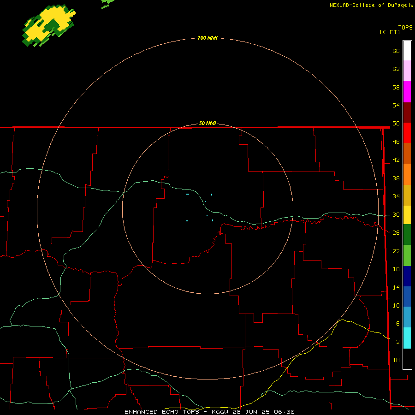Click the white TH box in legend
Viewport: 415px width, 415px height.
click(407, 359)
